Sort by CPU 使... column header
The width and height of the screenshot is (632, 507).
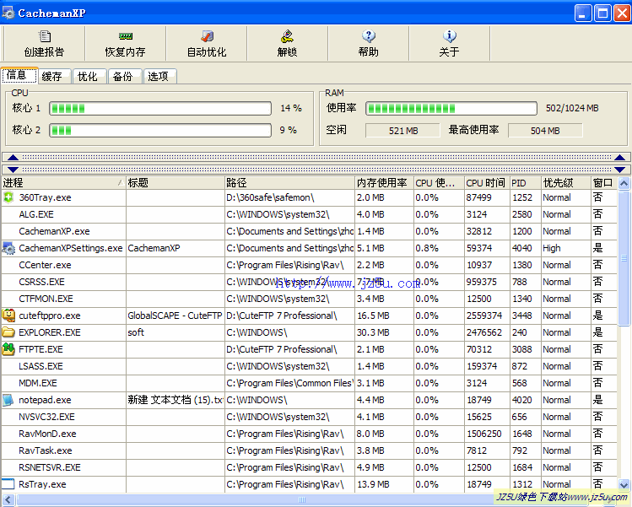[x=439, y=183]
